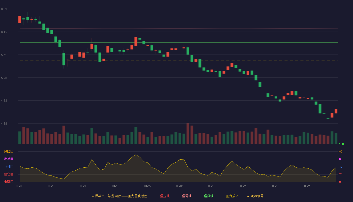Image resolution: width=353 pixels, height=202 pixels.
Task: Toggle the 强弱线 legend entry
Action: 185,196
